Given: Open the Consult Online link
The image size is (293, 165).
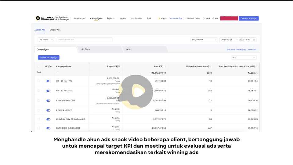Looking at the screenshot, I should click(x=175, y=19).
